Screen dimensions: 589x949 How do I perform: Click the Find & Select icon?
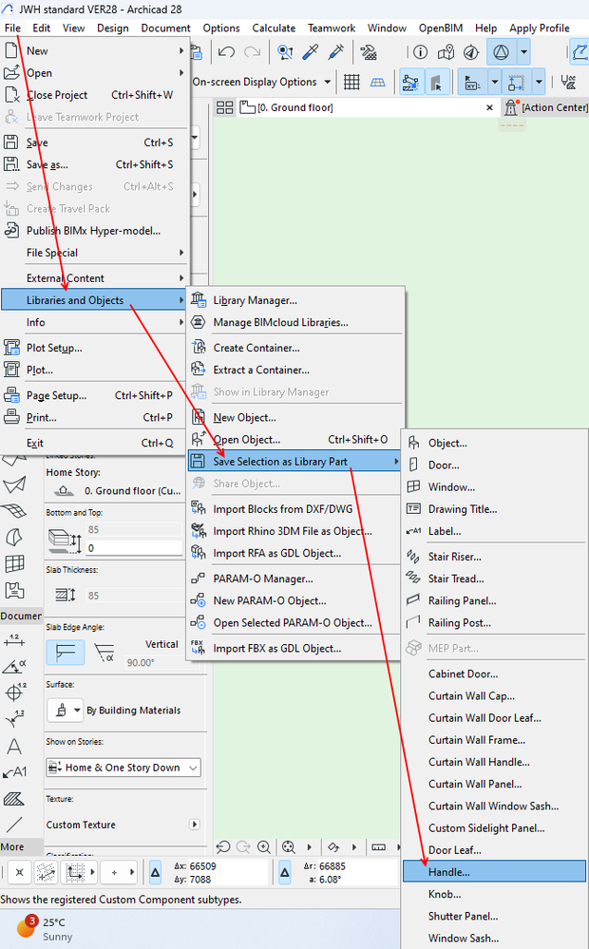[x=285, y=52]
